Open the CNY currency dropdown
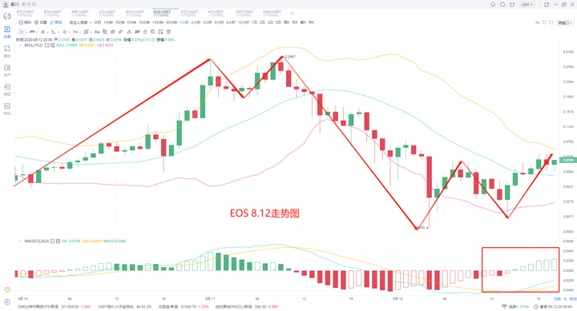This screenshot has height=311, width=577. pyautogui.click(x=527, y=5)
